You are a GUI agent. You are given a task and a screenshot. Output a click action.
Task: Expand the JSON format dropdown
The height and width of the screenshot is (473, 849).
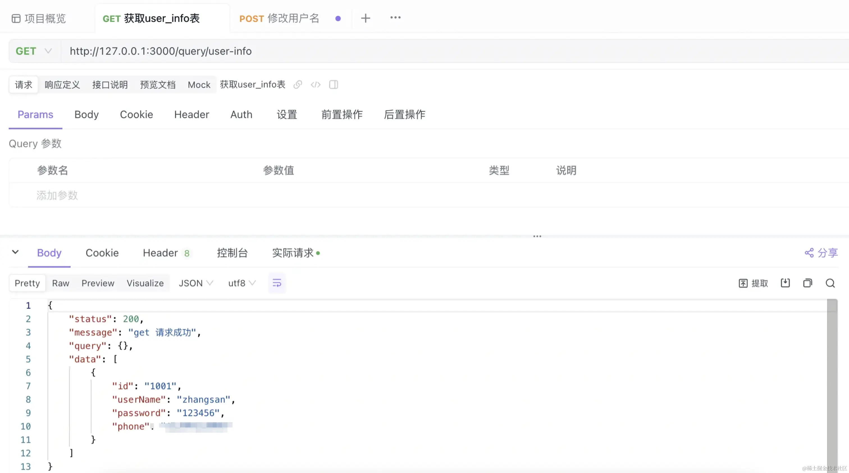tap(196, 283)
